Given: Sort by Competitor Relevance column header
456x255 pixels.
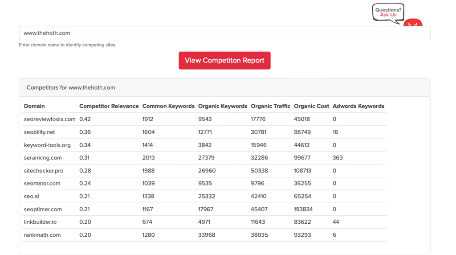Looking at the screenshot, I should point(109,106).
